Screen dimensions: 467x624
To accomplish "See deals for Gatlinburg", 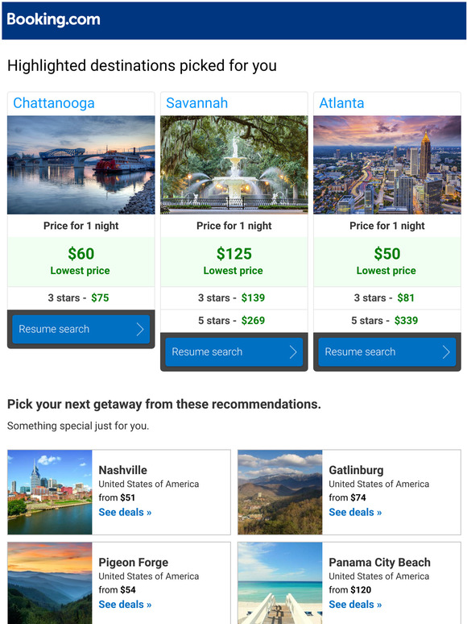I will click(x=355, y=512).
